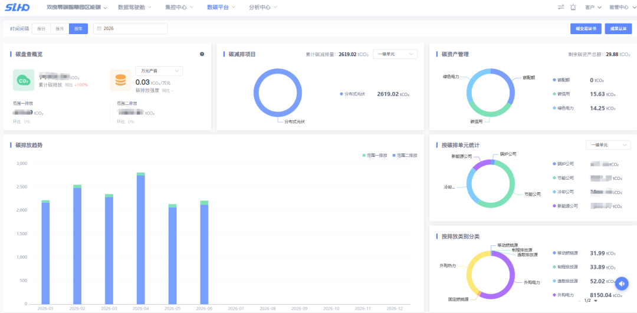This screenshot has height=313, width=637.
Task: Toggle 新能源公司 legend item
Action: 566,206
